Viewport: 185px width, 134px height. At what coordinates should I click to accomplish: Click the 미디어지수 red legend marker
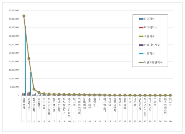tap(141, 28)
